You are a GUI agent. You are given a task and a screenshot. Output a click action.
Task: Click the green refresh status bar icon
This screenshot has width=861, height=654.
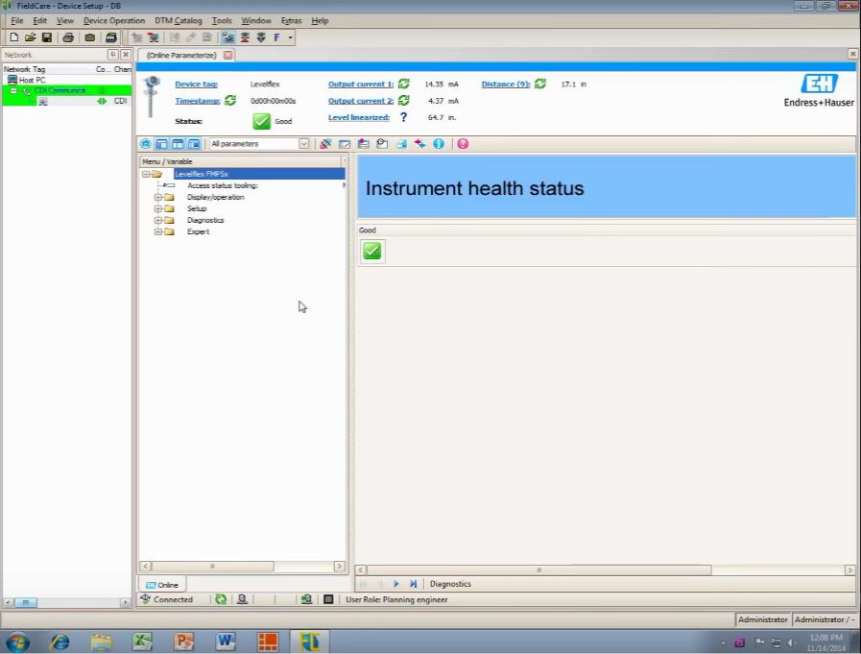pyautogui.click(x=221, y=599)
